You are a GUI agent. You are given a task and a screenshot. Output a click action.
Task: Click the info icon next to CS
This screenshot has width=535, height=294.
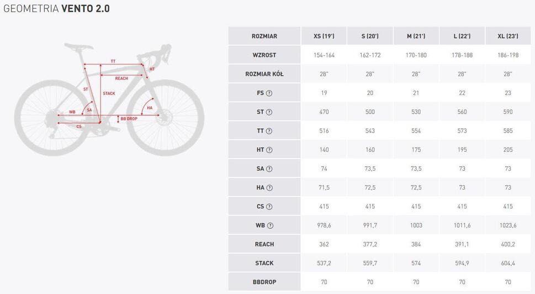tap(269, 207)
